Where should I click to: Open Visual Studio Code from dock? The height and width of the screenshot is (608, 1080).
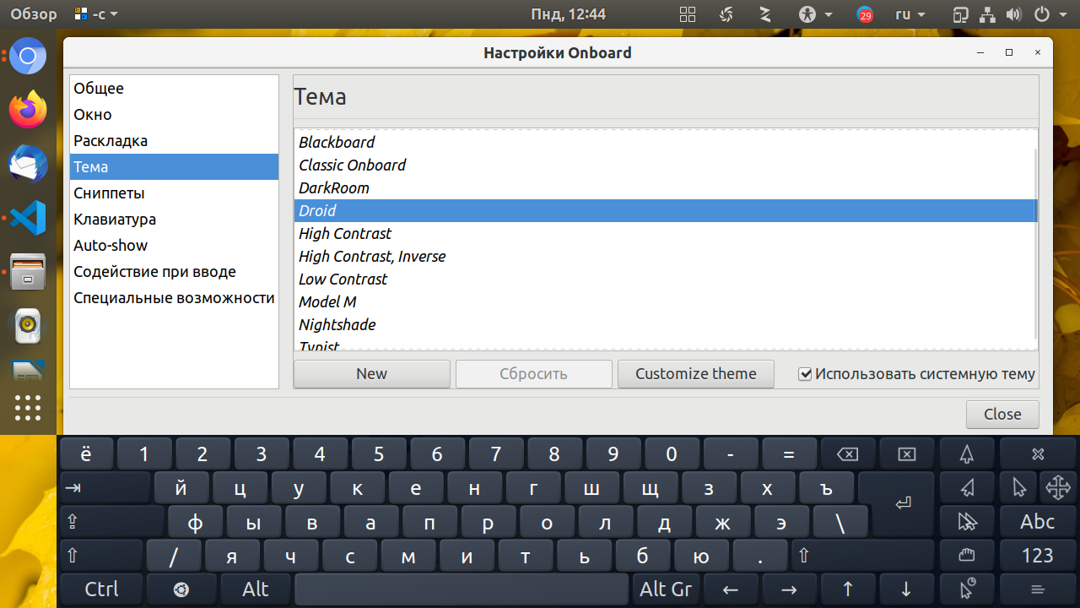[28, 218]
